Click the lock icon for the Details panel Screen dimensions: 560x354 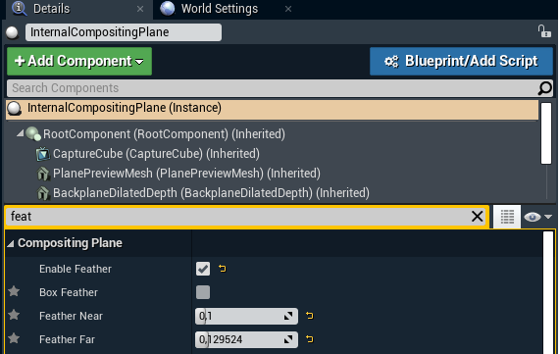pyautogui.click(x=544, y=31)
